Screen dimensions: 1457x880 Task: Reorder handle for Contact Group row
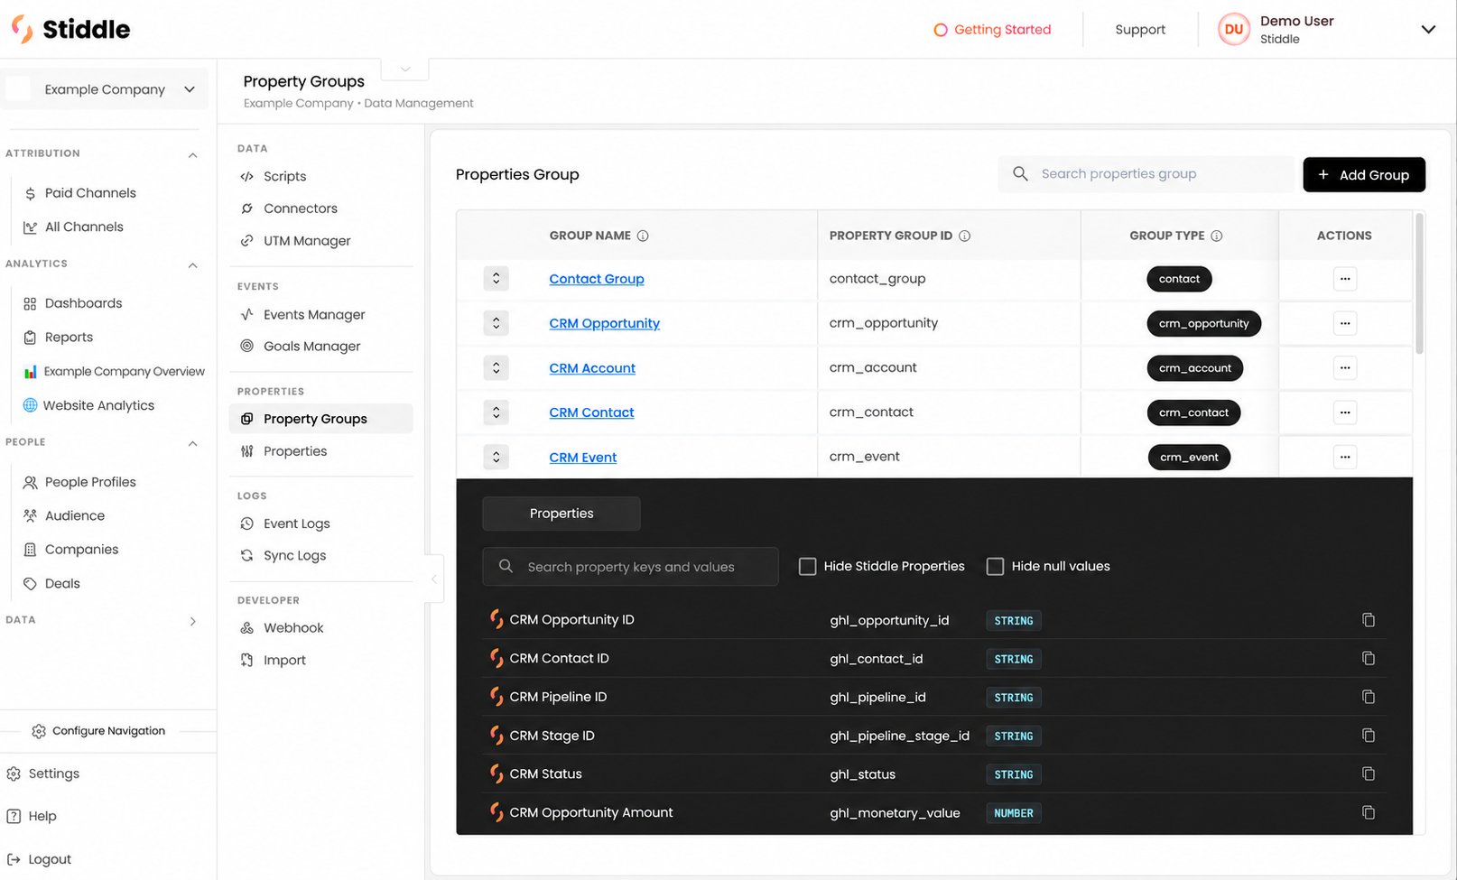[496, 279]
